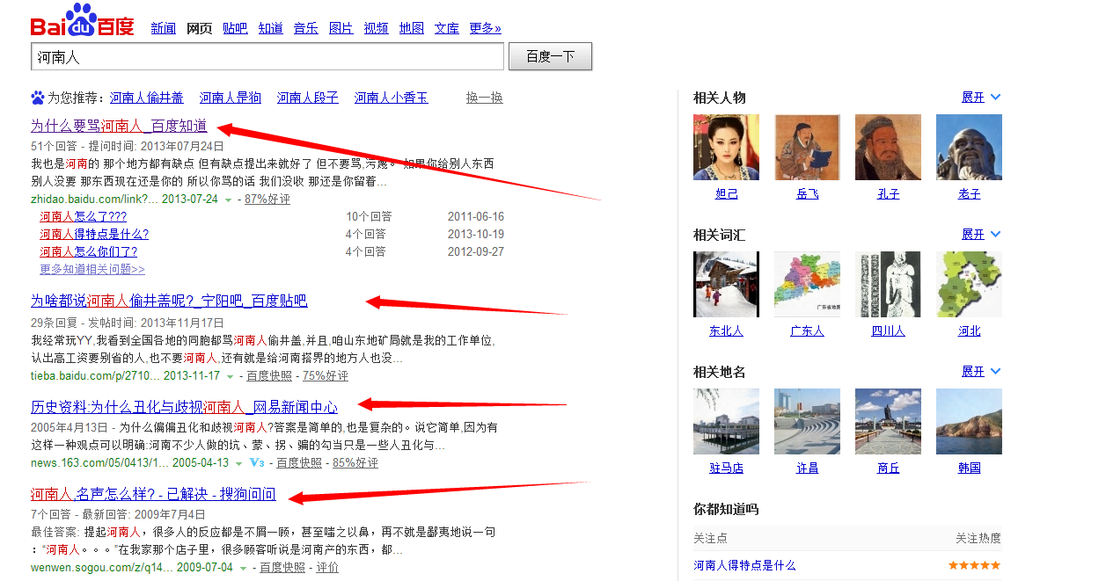Open the 网易新闻中心 result title

184,407
